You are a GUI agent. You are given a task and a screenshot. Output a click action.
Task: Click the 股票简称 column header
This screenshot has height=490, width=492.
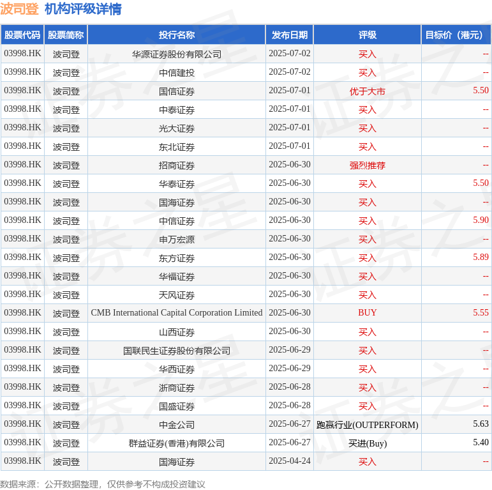click(66, 35)
